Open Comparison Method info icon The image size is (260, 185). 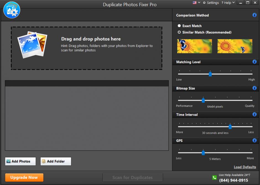[254, 15]
